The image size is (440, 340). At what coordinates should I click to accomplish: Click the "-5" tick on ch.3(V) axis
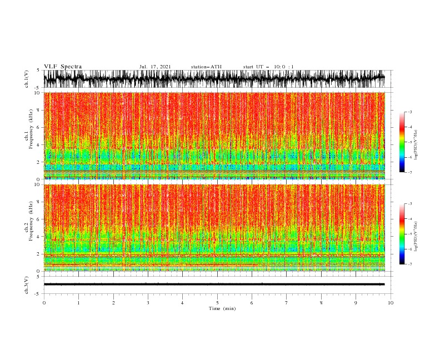[x=38, y=294]
